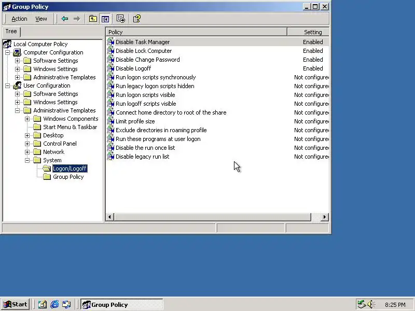Select Software Settings under User Configuration
The width and height of the screenshot is (415, 311).
(56, 94)
